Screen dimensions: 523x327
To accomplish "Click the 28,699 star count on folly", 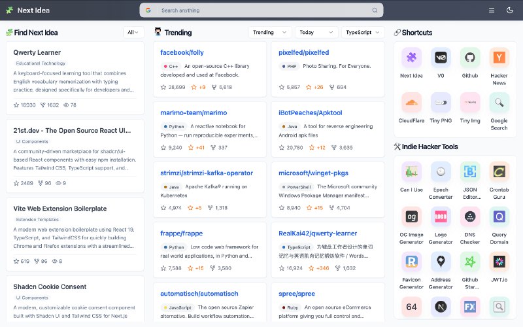I will click(173, 87).
